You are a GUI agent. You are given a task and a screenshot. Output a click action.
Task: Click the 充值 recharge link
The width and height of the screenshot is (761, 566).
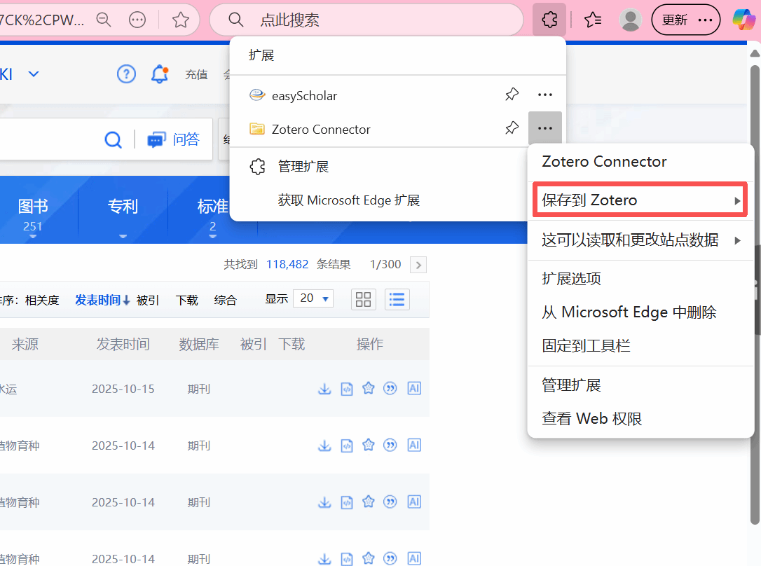tap(196, 75)
